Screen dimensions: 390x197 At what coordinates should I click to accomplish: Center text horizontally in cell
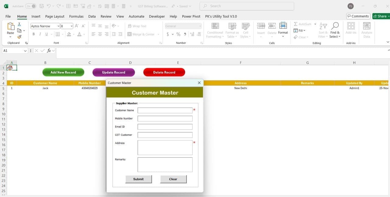tap(100, 34)
